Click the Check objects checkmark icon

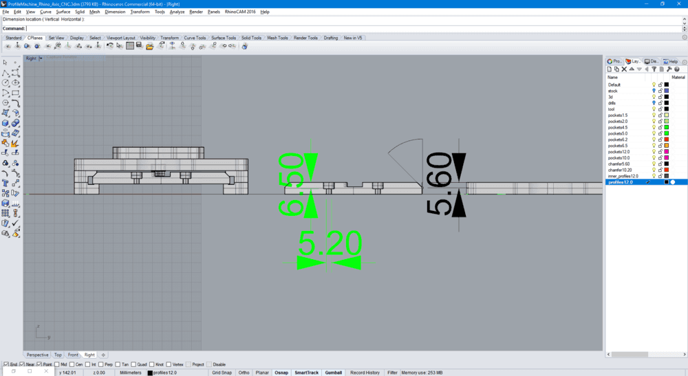click(15, 223)
